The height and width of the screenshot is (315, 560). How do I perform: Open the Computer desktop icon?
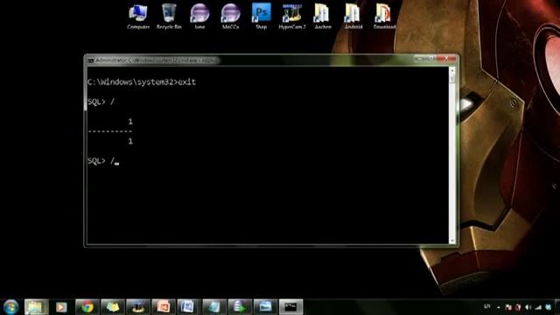coord(138,17)
